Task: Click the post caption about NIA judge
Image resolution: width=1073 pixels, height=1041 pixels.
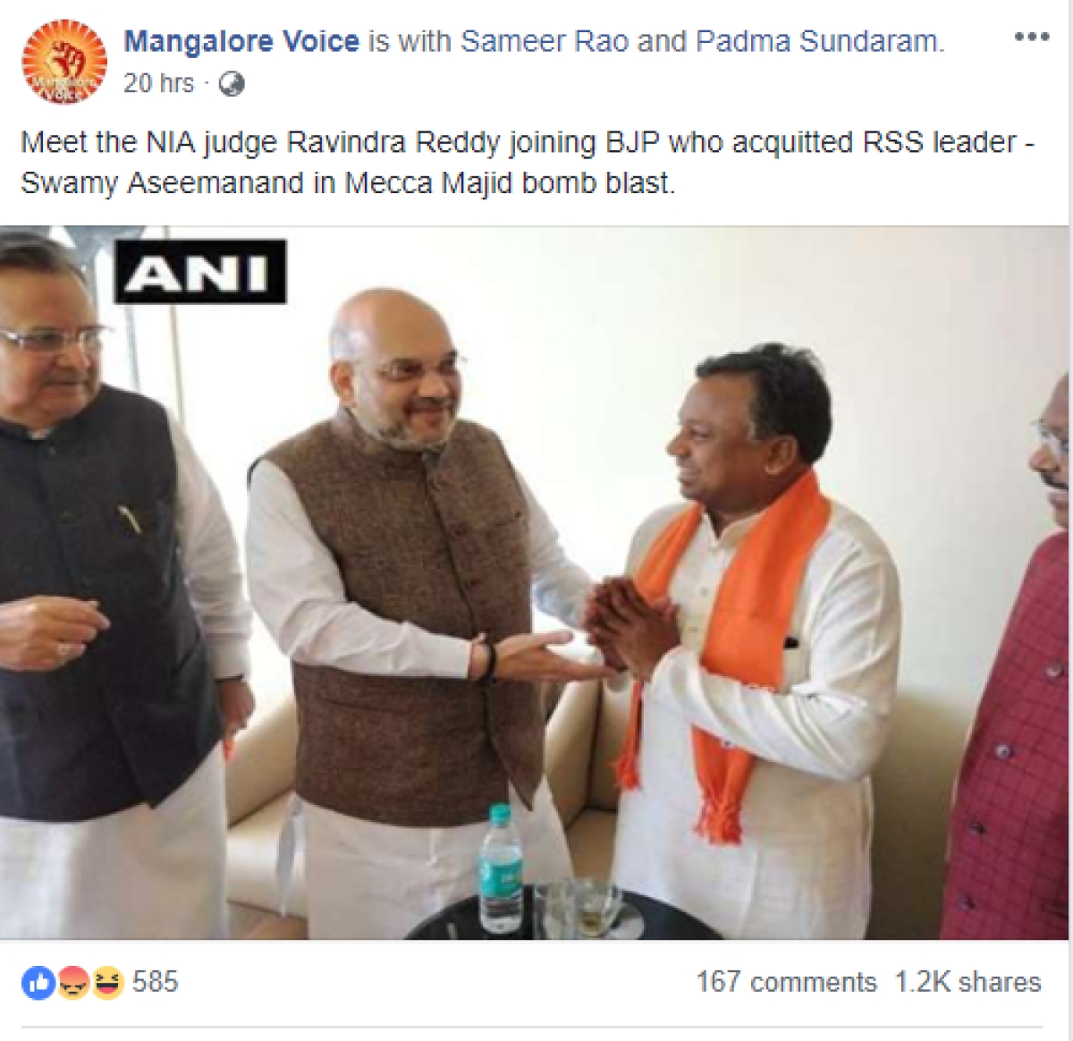Action: [528, 163]
